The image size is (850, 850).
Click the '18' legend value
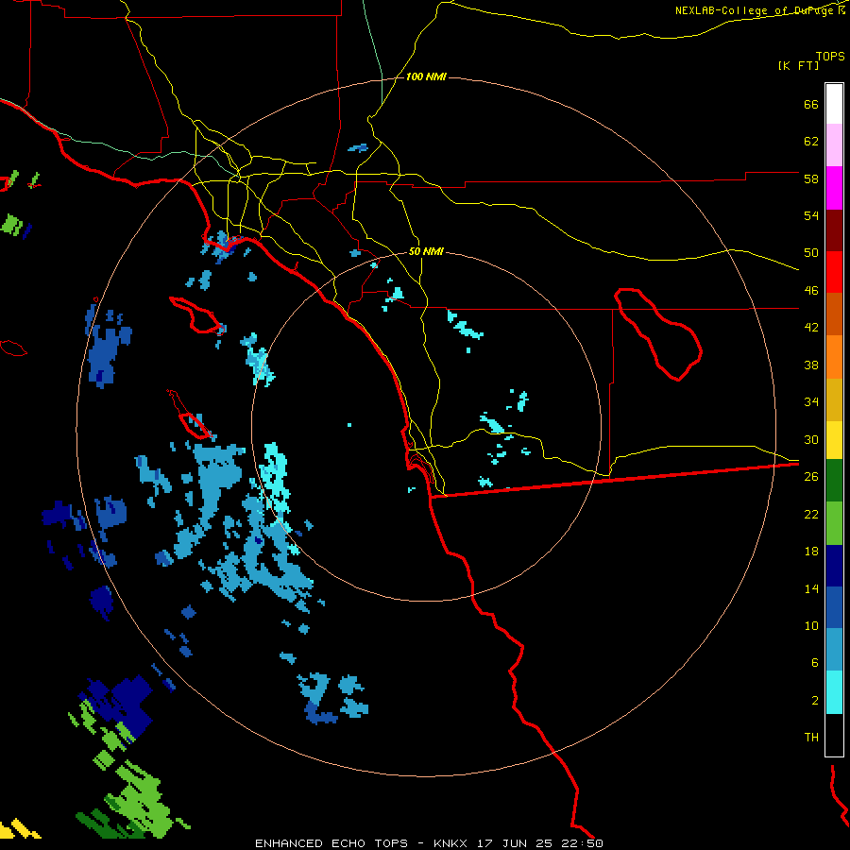pos(811,552)
